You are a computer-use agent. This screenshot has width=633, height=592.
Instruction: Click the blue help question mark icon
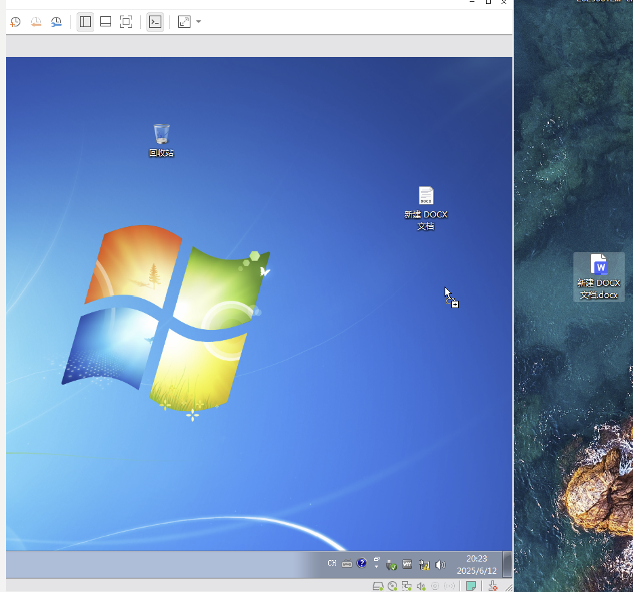coord(362,564)
